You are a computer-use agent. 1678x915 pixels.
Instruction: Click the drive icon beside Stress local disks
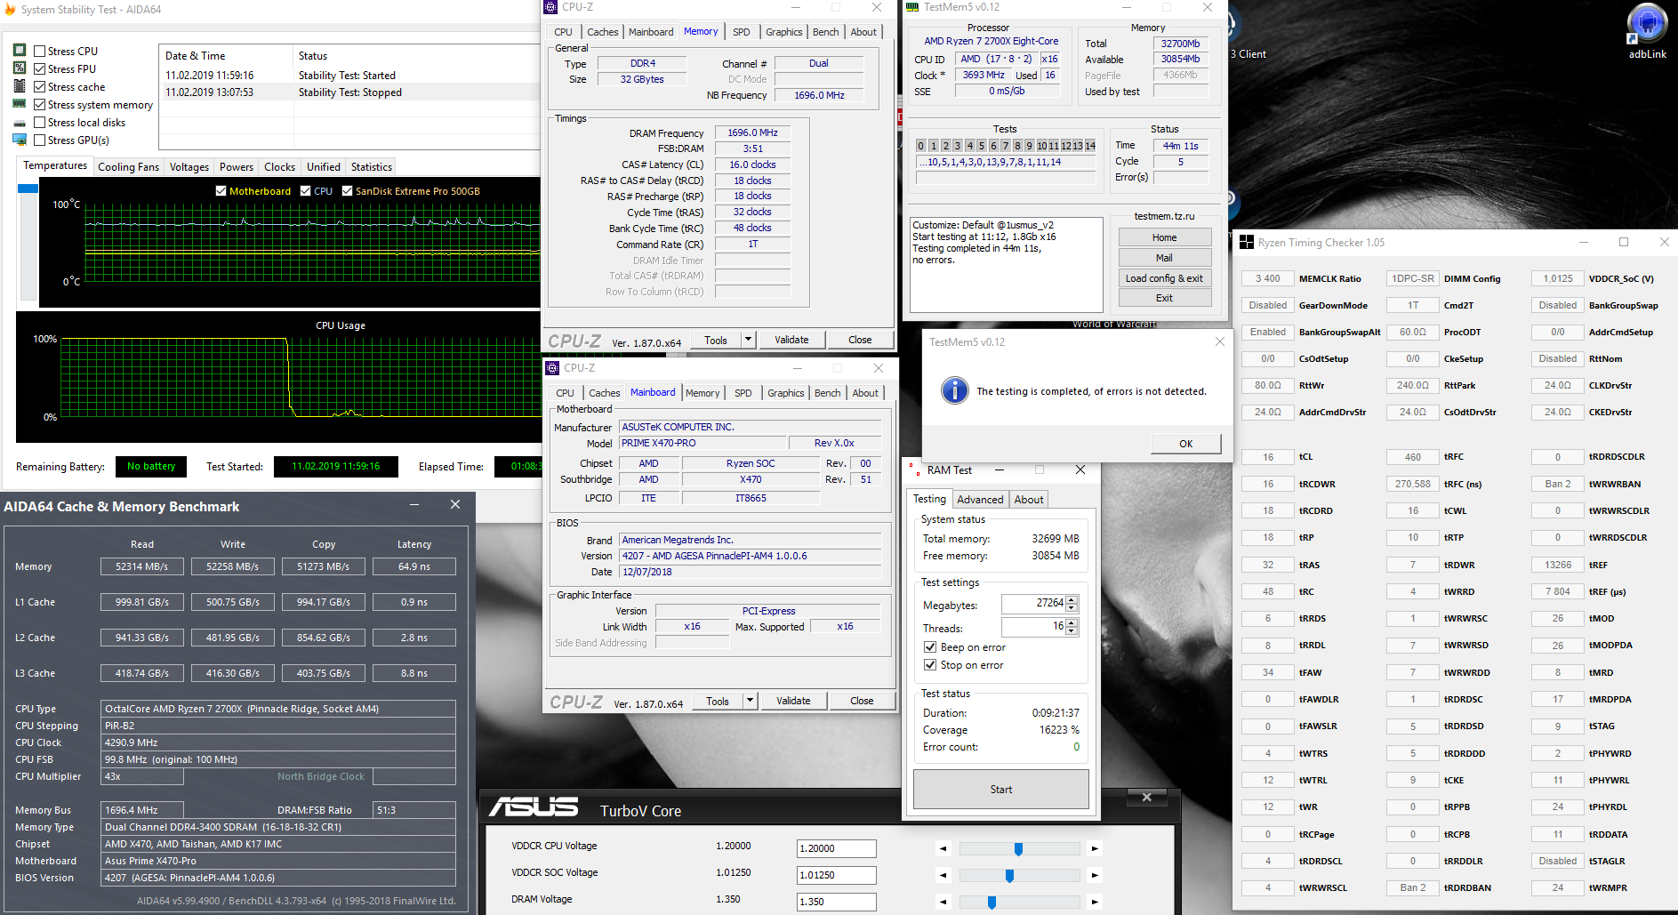20,123
